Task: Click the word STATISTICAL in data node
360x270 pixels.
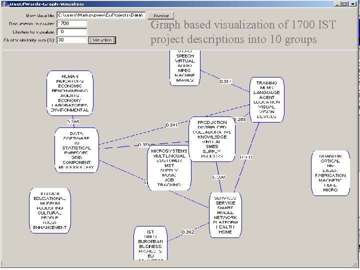Action: point(76,148)
